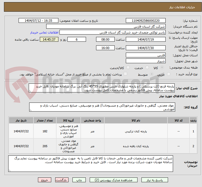Click the 'شهر محل تحویل' field showing شیراز
202x187 pixels.
145,61
